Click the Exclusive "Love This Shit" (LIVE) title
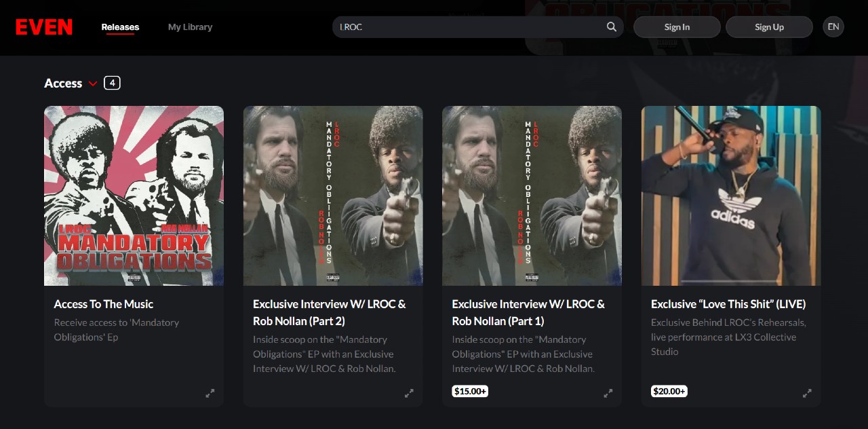868x429 pixels. pos(728,304)
